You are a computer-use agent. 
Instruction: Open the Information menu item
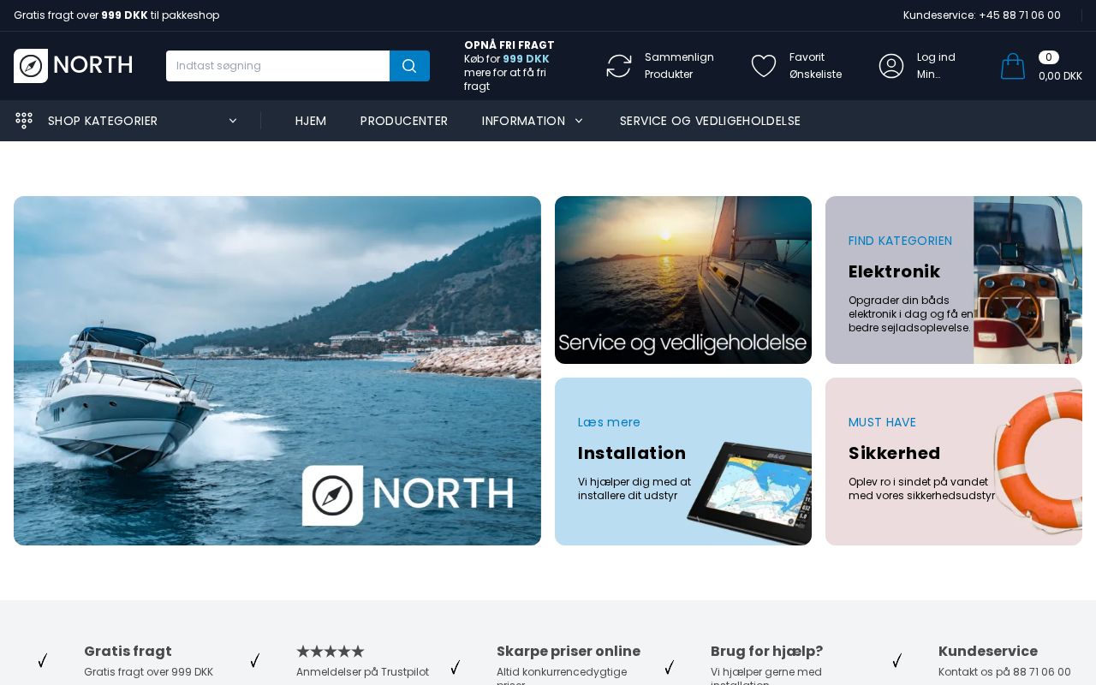[x=523, y=121]
